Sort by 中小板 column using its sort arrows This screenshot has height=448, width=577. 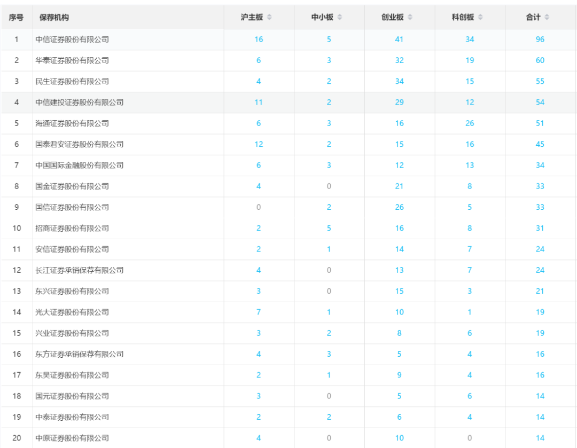(x=340, y=17)
